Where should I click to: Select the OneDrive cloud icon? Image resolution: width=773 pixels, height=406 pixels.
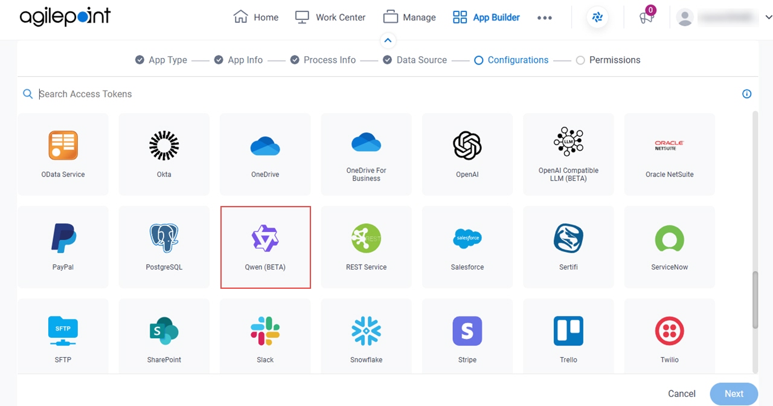(x=265, y=146)
